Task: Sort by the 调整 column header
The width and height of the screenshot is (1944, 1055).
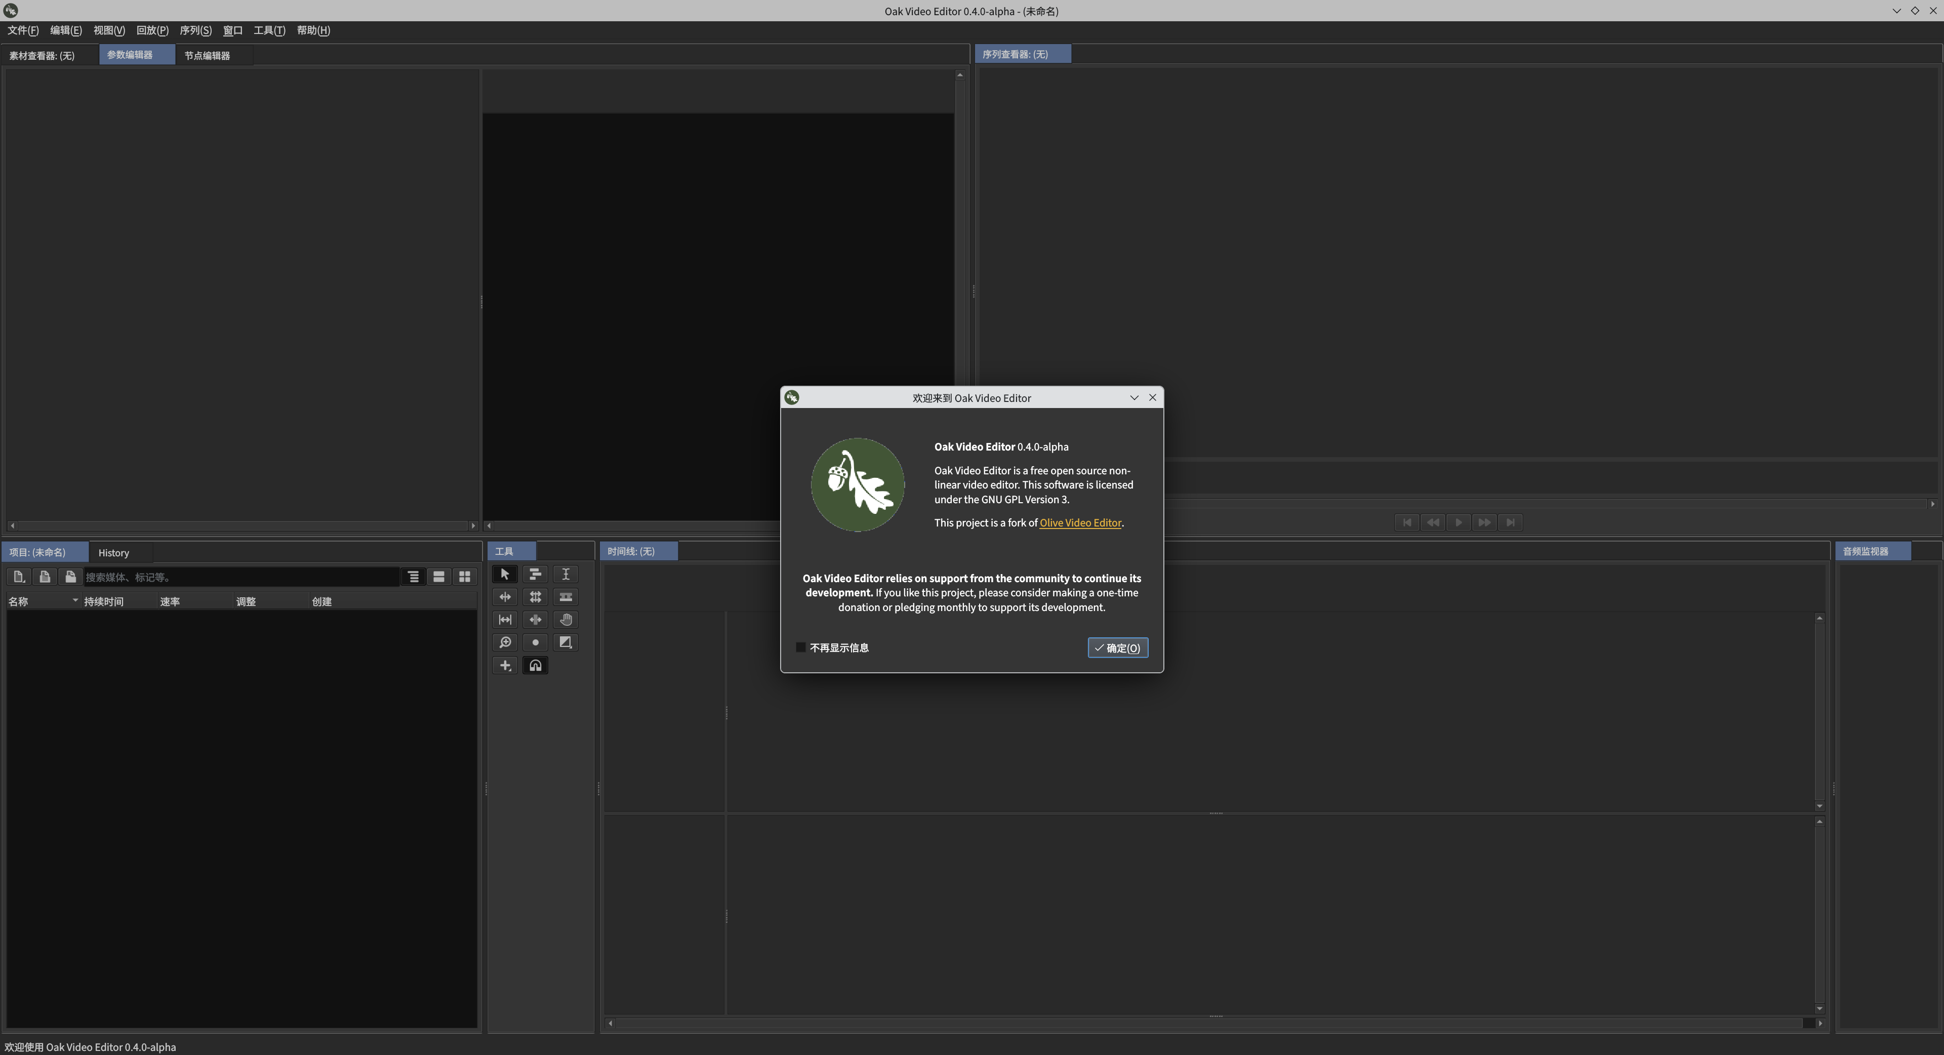Action: pos(272,601)
